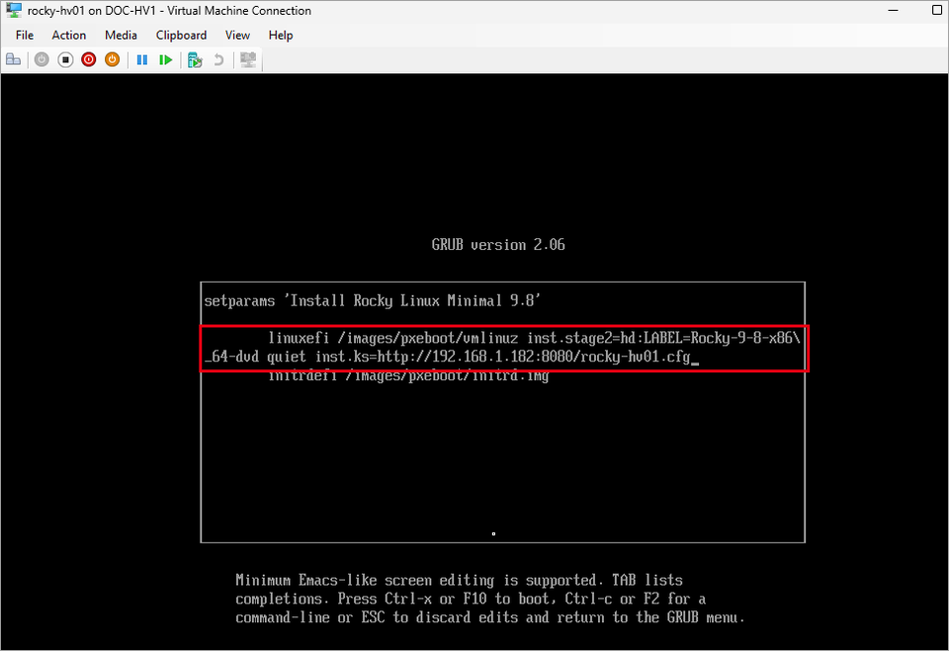The height and width of the screenshot is (651, 949).
Task: Open the File menu
Action: (x=25, y=36)
